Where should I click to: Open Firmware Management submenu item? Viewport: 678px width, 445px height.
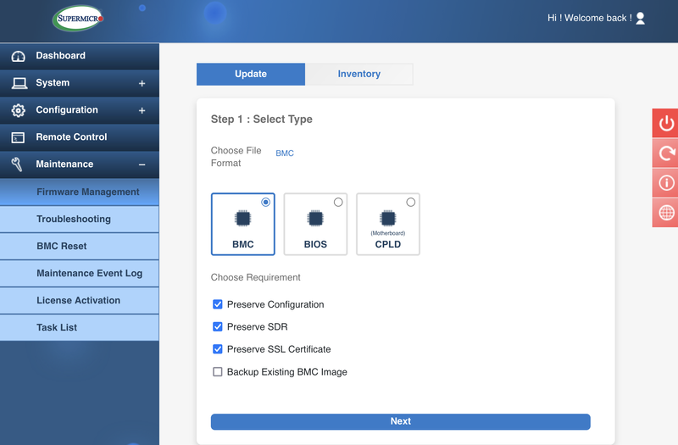tap(80, 192)
